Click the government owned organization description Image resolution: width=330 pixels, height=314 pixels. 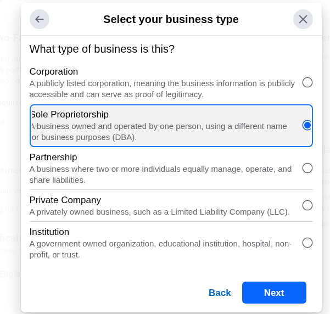[x=160, y=249]
